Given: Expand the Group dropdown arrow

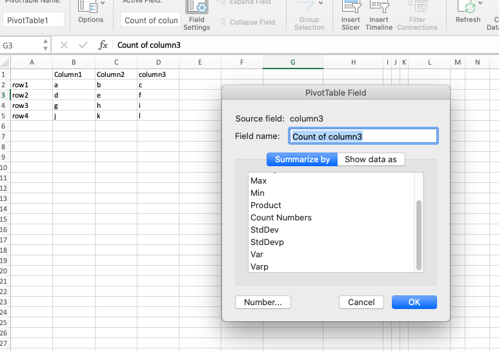Looking at the screenshot, I should point(321,3).
